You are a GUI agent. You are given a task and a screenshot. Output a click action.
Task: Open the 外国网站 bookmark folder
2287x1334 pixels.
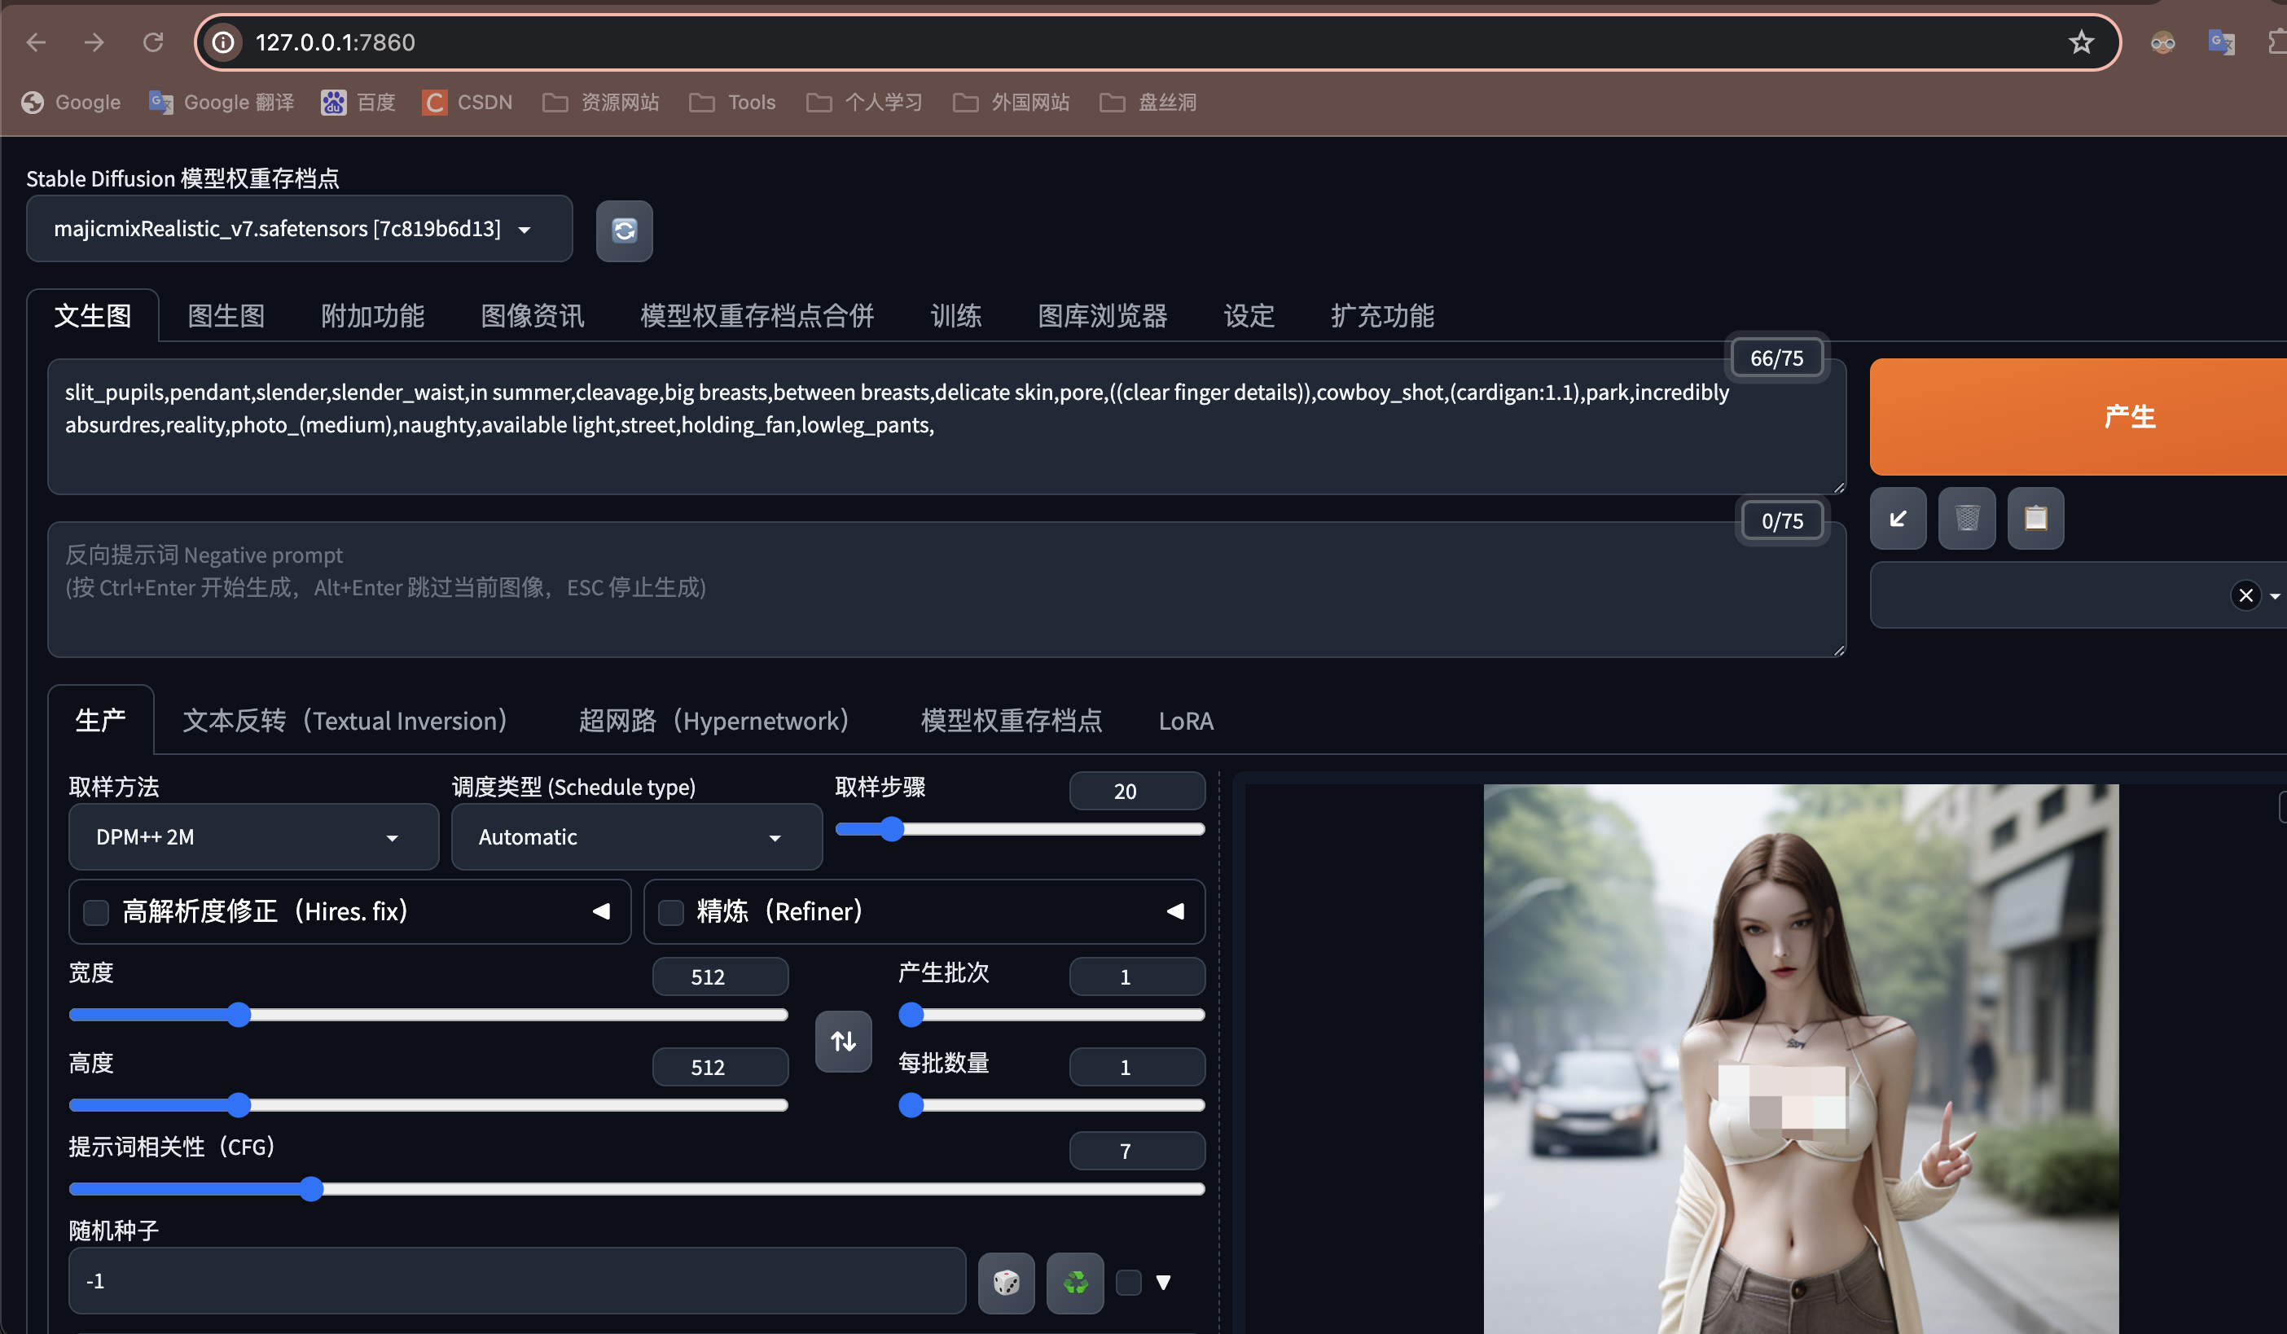(1011, 102)
